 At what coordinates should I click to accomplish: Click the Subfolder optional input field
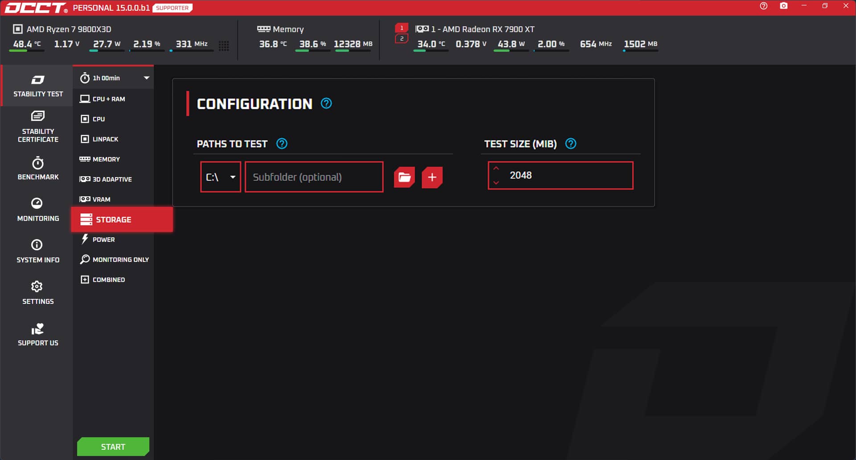pyautogui.click(x=314, y=177)
